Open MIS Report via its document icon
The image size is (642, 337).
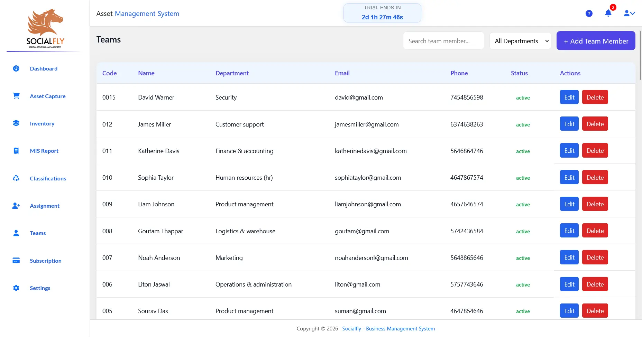tap(16, 151)
